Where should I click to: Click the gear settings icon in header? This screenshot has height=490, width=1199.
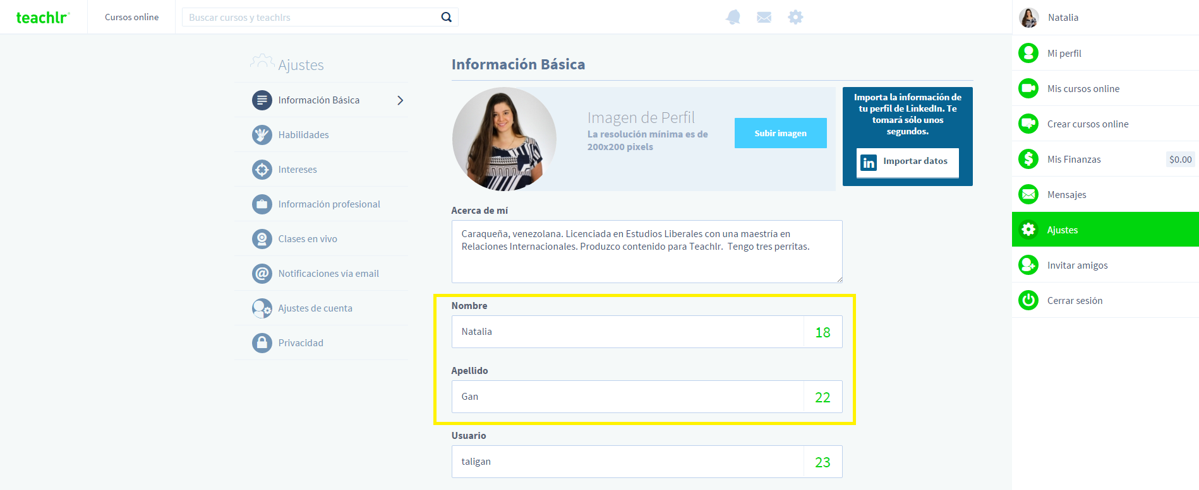tap(795, 17)
